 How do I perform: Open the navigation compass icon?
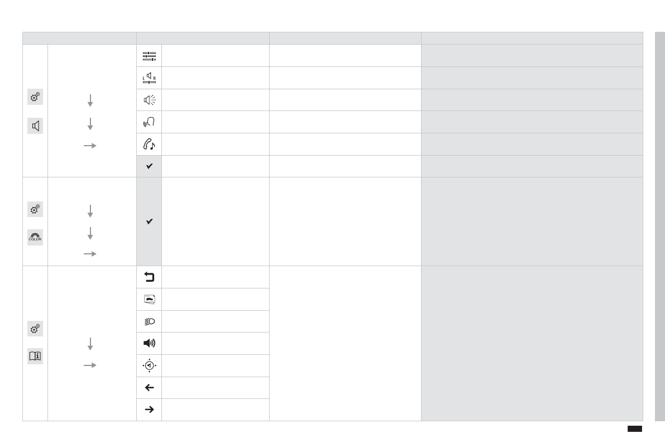coord(149,365)
